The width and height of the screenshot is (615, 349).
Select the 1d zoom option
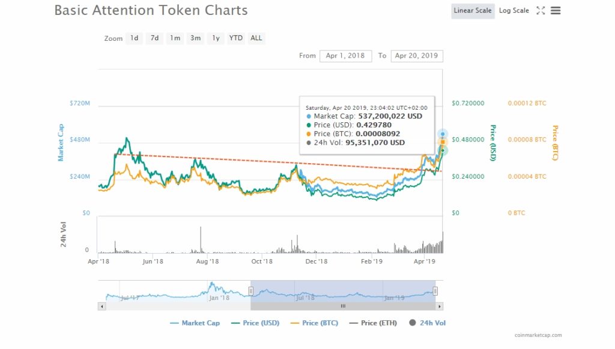(134, 38)
